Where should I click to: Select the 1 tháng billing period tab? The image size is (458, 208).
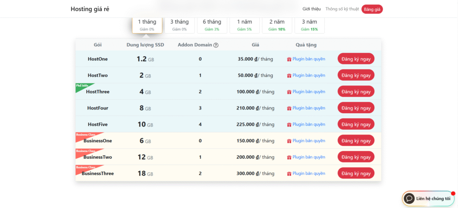(x=147, y=25)
